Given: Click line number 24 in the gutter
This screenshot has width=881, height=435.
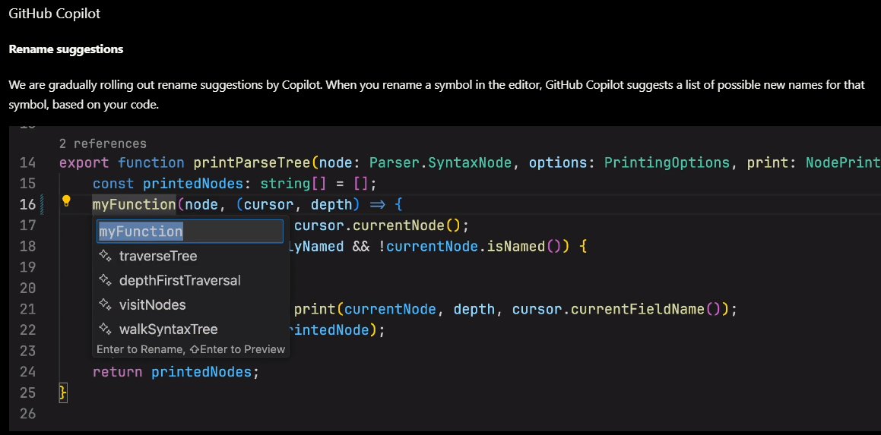Looking at the screenshot, I should (27, 371).
